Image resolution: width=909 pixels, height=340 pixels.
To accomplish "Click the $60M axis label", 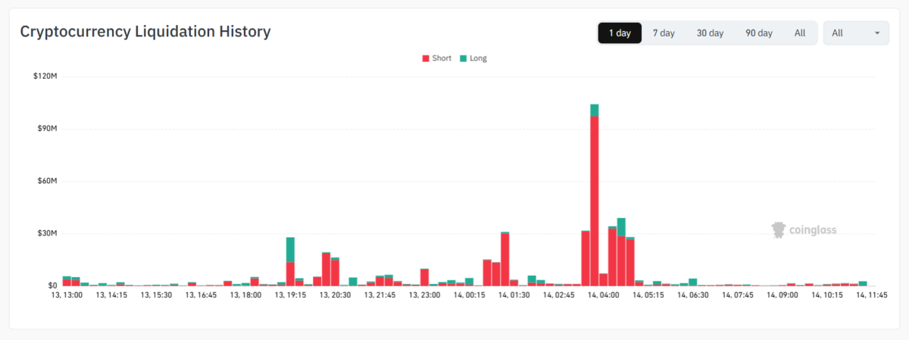I will coord(48,181).
